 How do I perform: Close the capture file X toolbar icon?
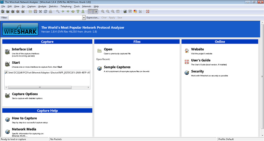pos(40,12)
